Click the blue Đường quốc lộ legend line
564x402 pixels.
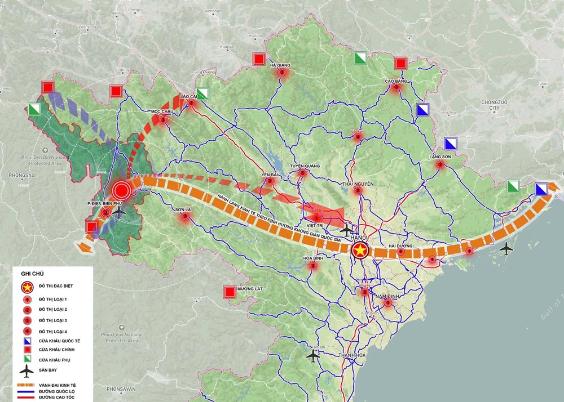25,392
